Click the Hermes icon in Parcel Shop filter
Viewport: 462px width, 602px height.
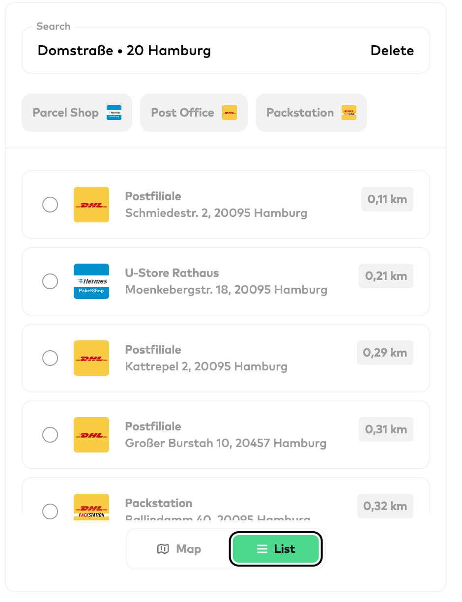click(114, 113)
